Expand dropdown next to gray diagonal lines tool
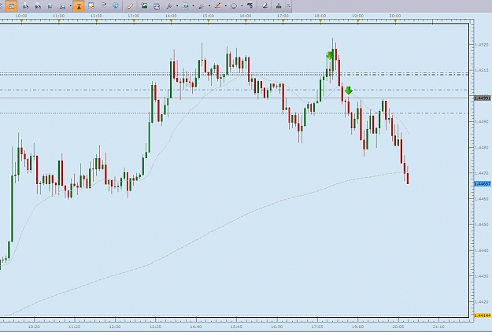The image size is (492, 332). pyautogui.click(x=177, y=6)
